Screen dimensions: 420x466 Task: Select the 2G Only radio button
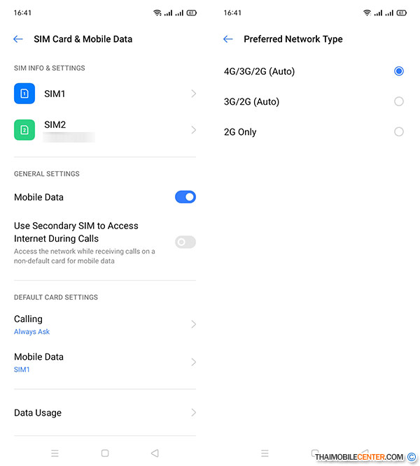(x=399, y=131)
